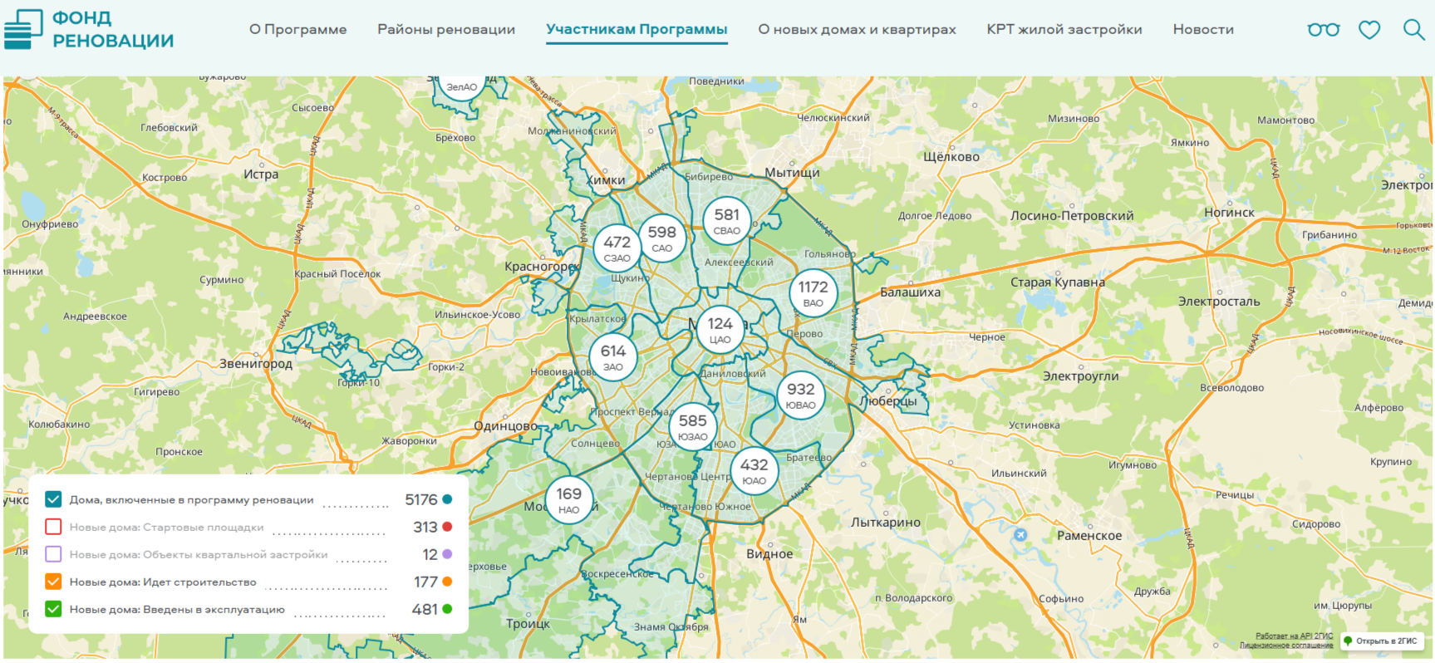Click the Фонд Реновации logo
Screen dimensions: 1435x663
coord(89,30)
